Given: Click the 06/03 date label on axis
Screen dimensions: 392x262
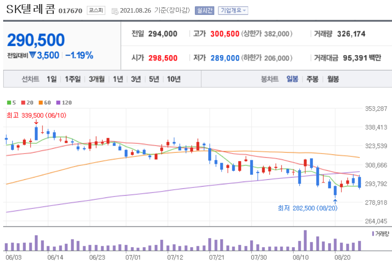Looking at the screenshot, I should pyautogui.click(x=14, y=257).
